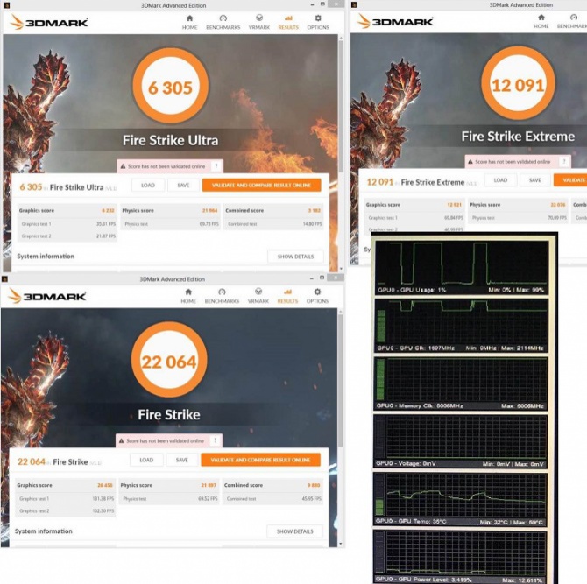Click the Graphics test 2 value 21.87 FPS
The image size is (587, 584).
click(x=106, y=236)
